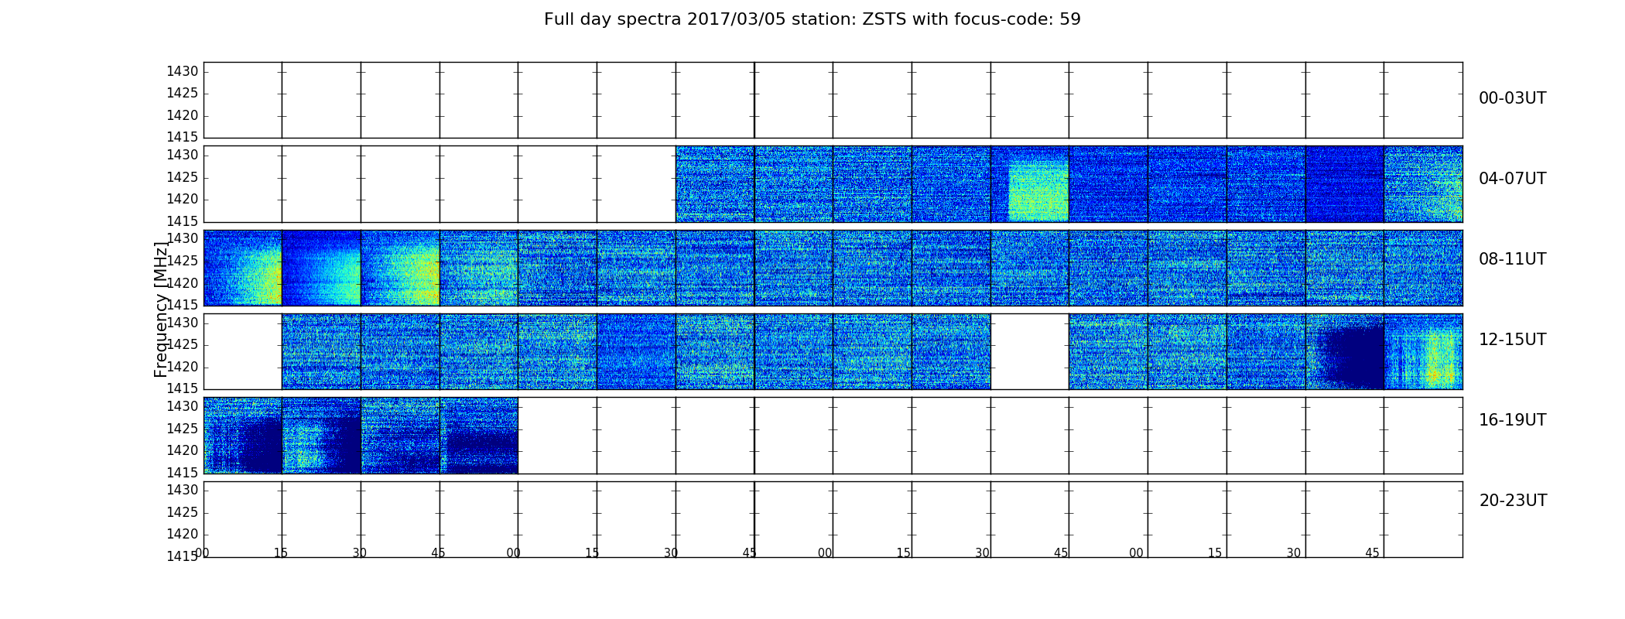Click the rightmost '45' time tick label

[x=1372, y=552]
